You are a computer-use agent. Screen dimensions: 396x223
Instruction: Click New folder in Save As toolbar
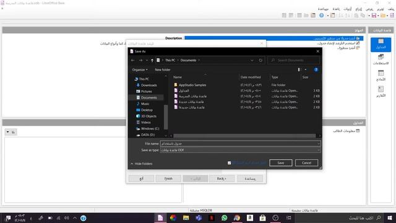point(163,70)
